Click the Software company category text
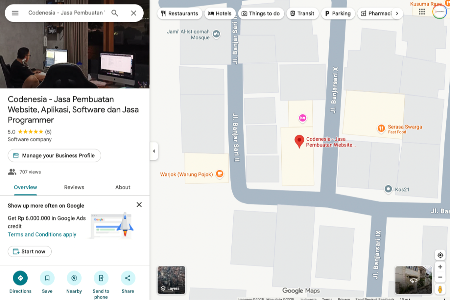The width and height of the screenshot is (450, 300). (30, 139)
